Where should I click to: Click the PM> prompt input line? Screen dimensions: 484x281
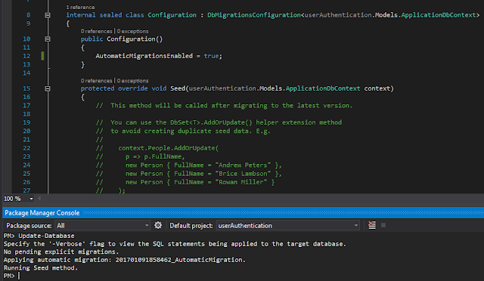coord(244,276)
